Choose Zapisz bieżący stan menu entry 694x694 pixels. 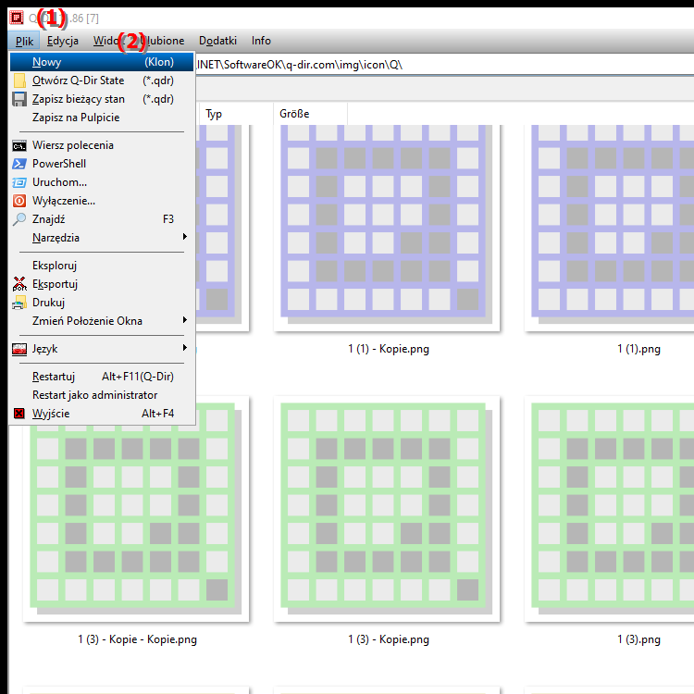pyautogui.click(x=102, y=99)
